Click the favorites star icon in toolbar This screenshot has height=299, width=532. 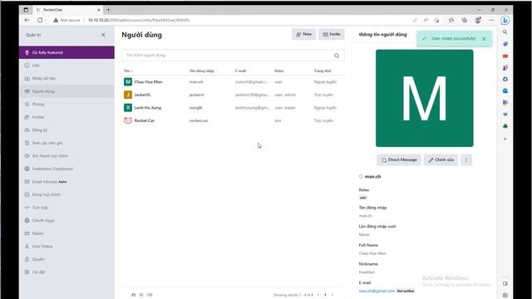pos(451,20)
